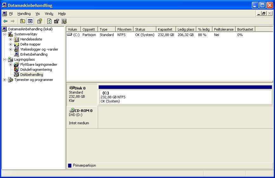
Task: Select the Diskdefragmentering tree item
Action: click(x=36, y=70)
